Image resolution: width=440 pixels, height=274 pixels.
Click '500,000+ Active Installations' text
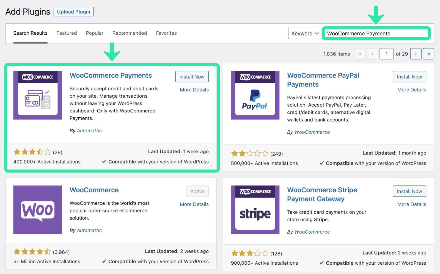(x=264, y=163)
